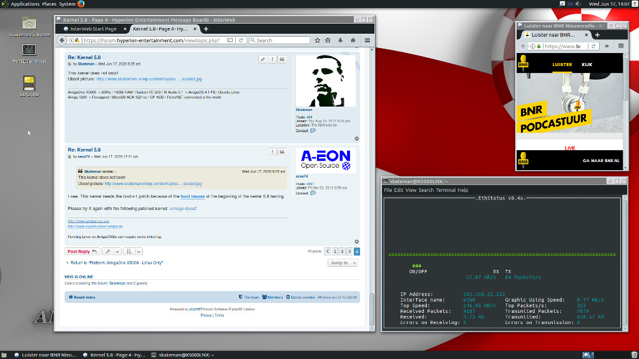Click the Delete cookies link

300,297
